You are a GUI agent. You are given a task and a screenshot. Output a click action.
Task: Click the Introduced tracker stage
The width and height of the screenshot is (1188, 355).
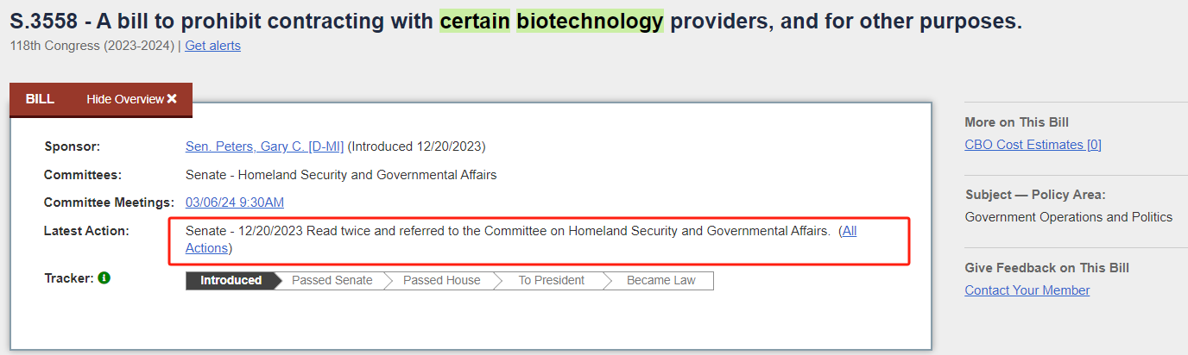(x=231, y=280)
